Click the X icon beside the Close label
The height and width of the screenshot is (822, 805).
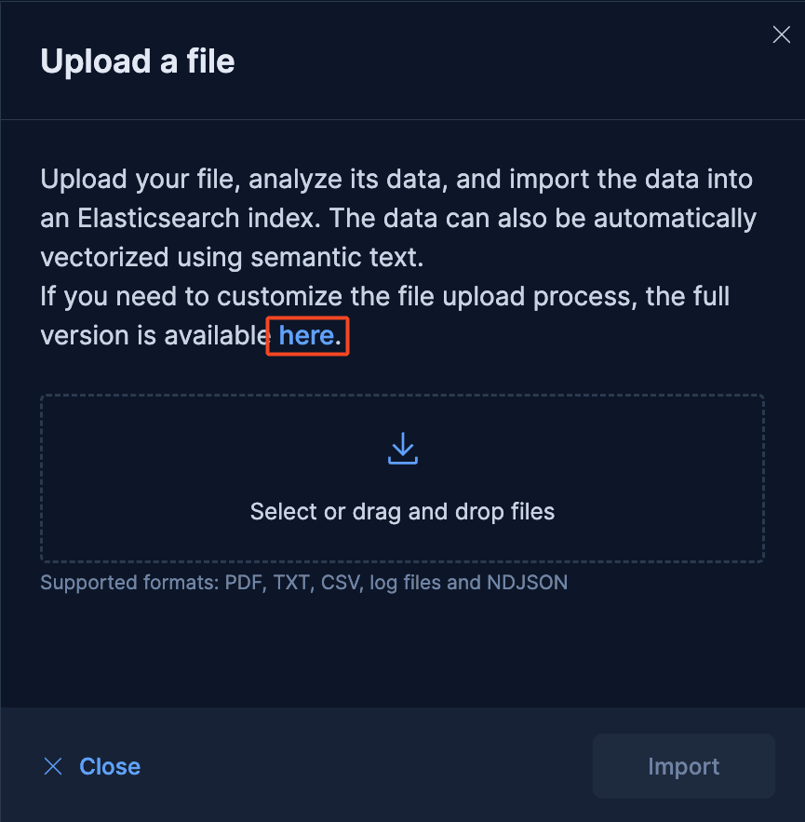[x=54, y=766]
